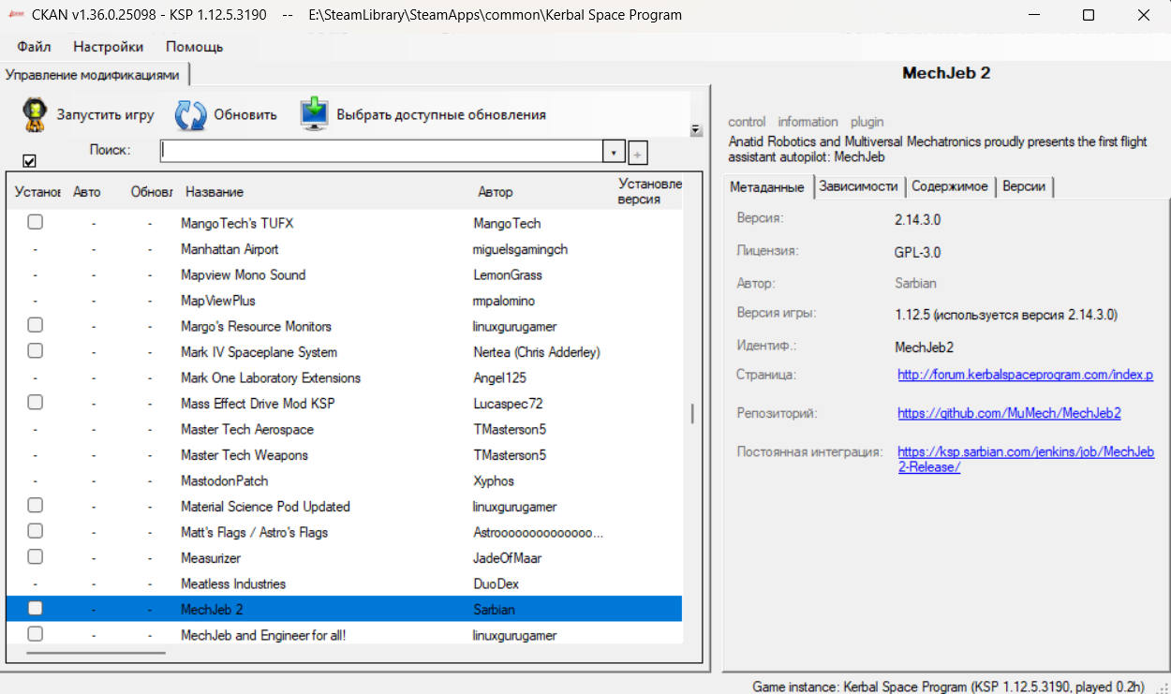Click the 'plugin' tag label
This screenshot has width=1171, height=694.
867,122
